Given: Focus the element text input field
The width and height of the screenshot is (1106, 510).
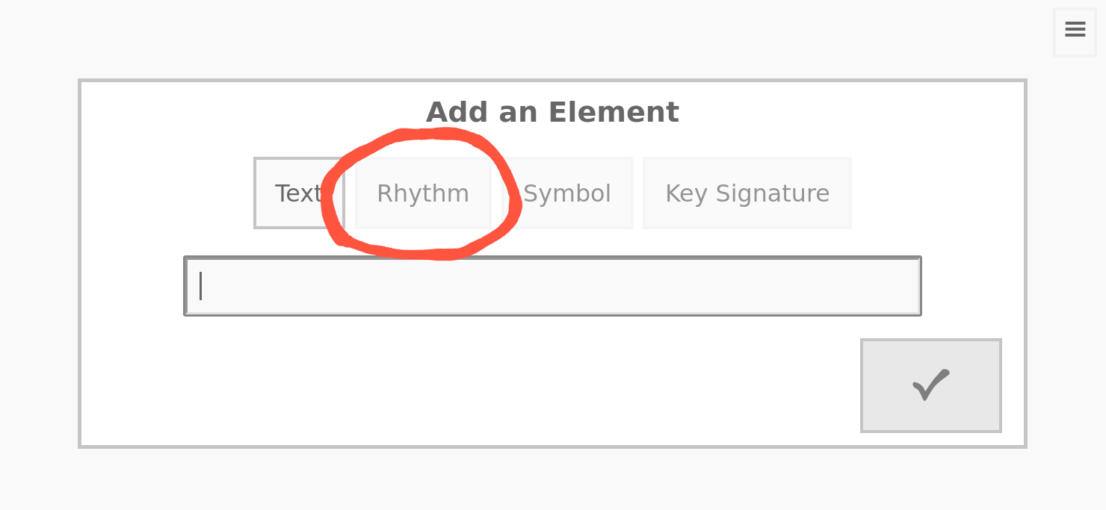Looking at the screenshot, I should click(552, 286).
